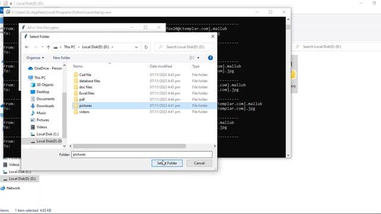This screenshot has width=381, height=214.
Task: Sort by the Type column header
Action: pyautogui.click(x=196, y=66)
